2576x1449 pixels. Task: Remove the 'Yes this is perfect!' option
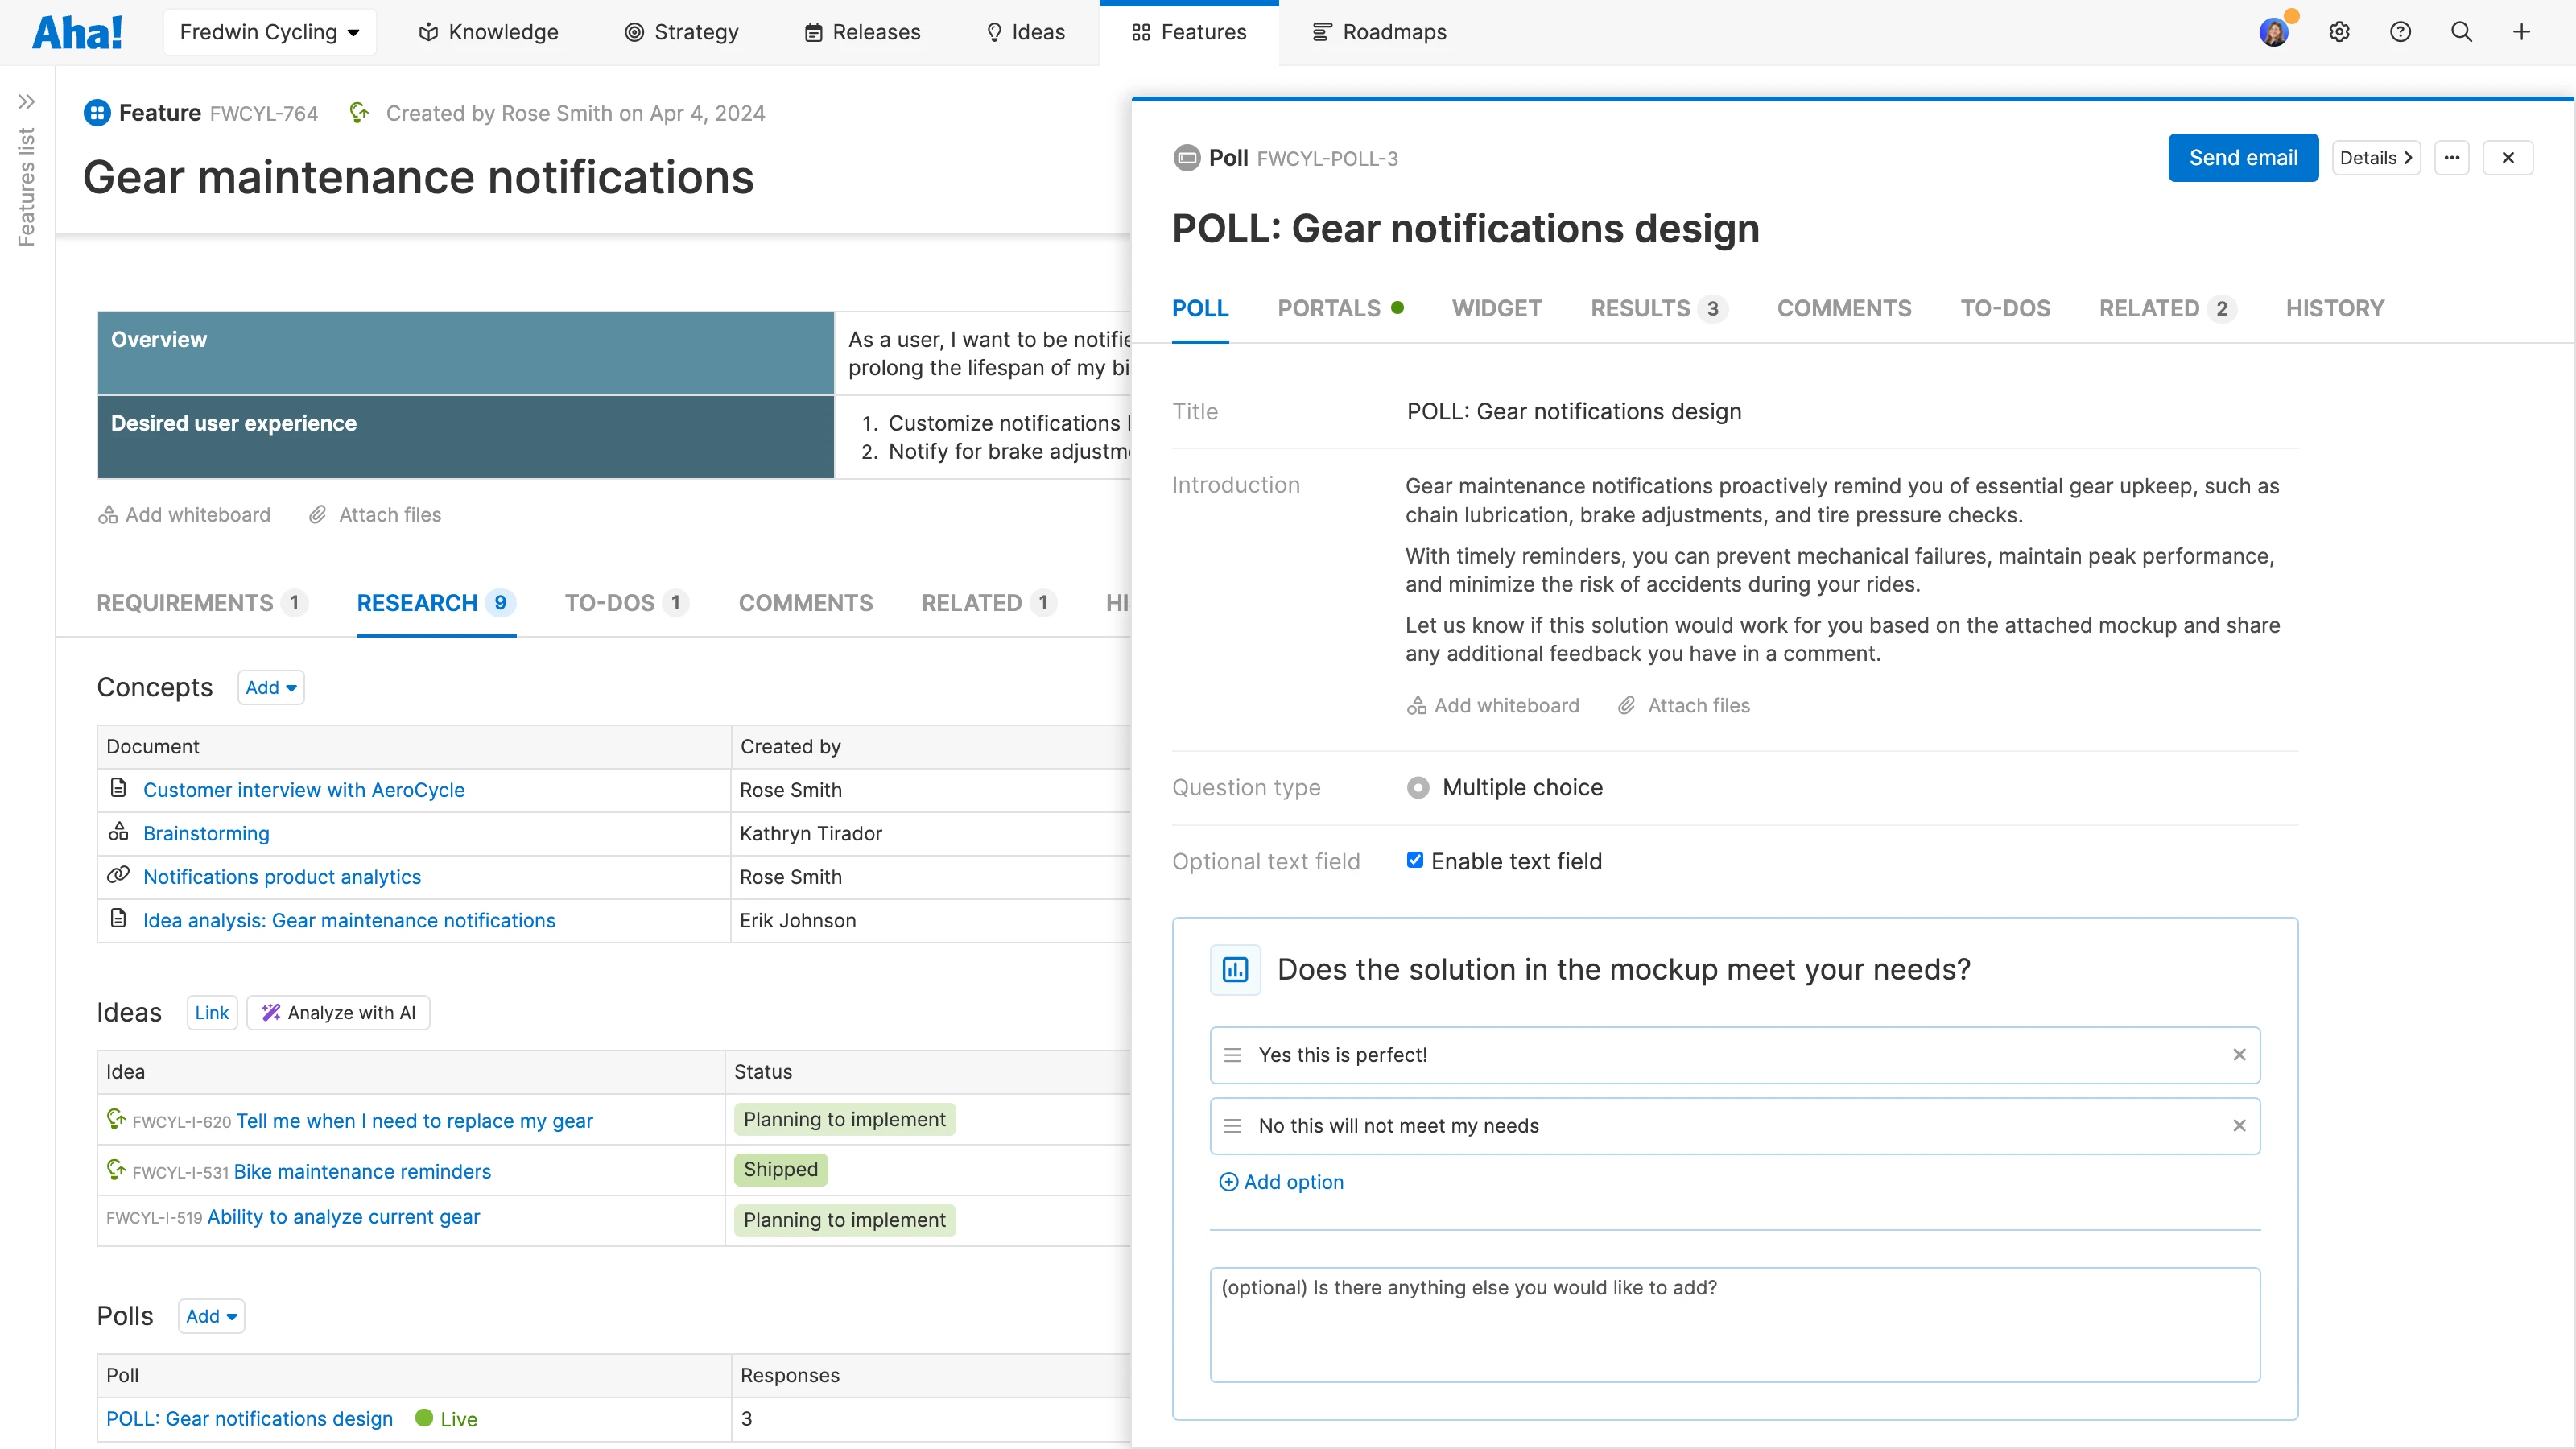click(x=2239, y=1055)
